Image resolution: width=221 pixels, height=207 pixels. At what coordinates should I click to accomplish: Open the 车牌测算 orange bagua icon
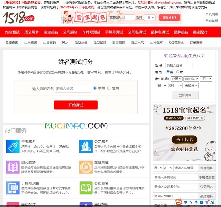point(86,167)
